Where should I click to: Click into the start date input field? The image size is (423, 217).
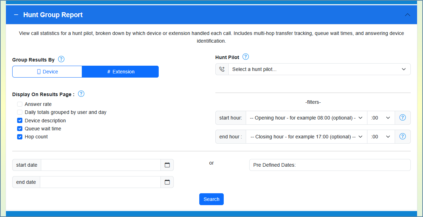101,165
